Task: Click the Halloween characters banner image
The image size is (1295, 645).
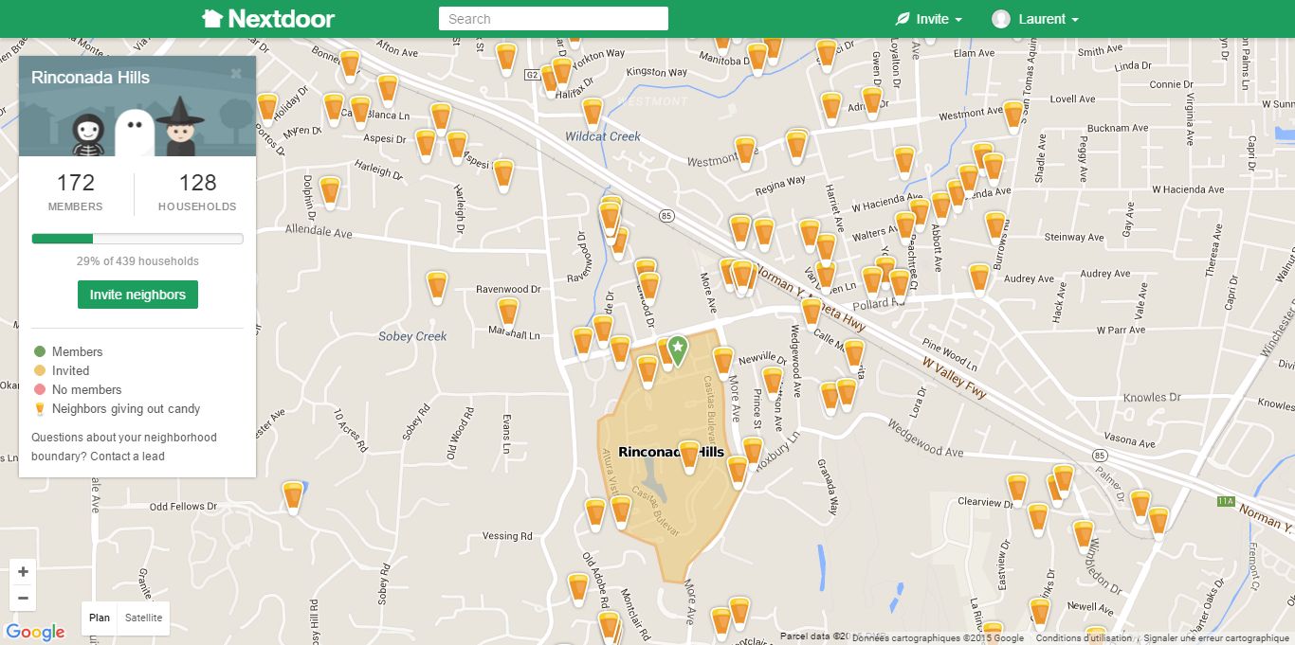Action: pos(137,124)
